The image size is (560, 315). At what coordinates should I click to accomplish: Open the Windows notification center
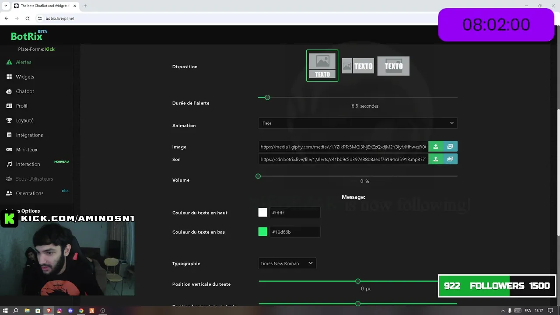[551, 311]
